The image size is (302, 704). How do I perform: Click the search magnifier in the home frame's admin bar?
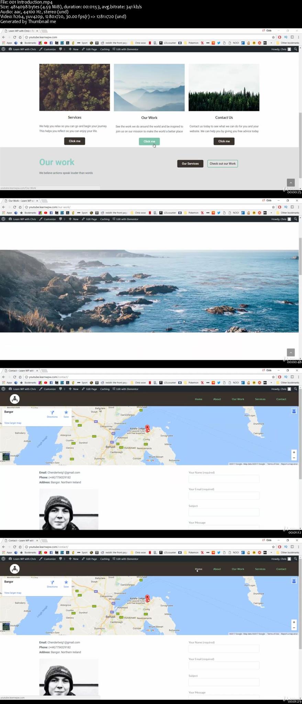[x=295, y=49]
